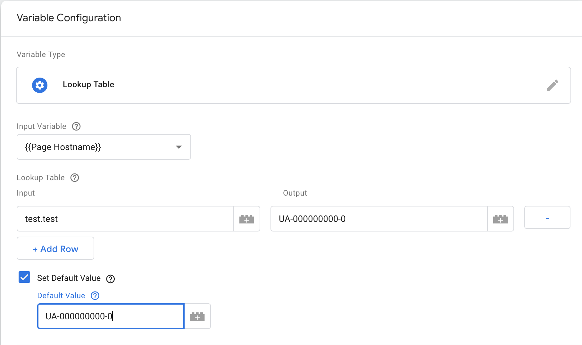Click the Output UA-000000000-0 field

tap(379, 219)
